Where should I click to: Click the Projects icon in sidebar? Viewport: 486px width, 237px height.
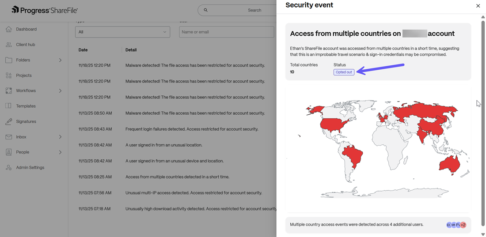pos(9,75)
